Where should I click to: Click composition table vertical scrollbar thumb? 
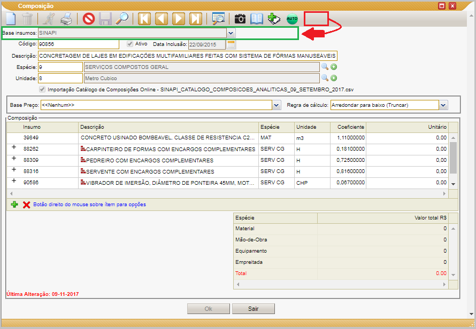(x=453, y=158)
